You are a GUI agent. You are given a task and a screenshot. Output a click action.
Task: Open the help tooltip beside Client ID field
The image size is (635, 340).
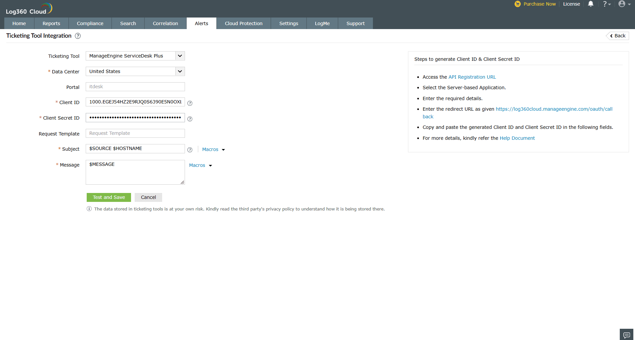click(x=190, y=103)
